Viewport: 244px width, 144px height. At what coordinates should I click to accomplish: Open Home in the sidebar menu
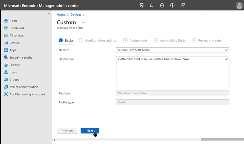point(14,21)
